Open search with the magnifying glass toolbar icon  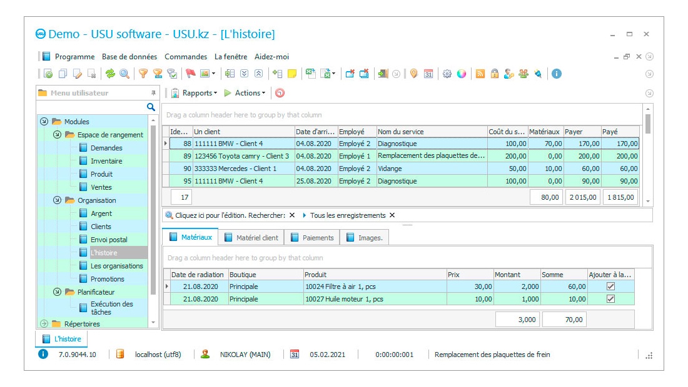(x=124, y=74)
